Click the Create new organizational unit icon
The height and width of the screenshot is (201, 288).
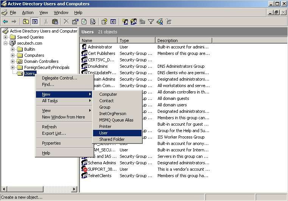142,22
